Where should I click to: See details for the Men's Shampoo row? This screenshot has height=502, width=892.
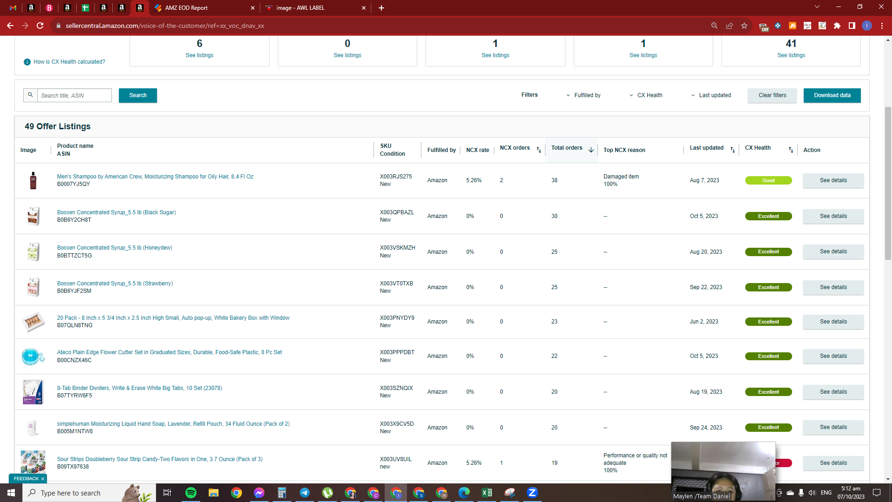(833, 180)
